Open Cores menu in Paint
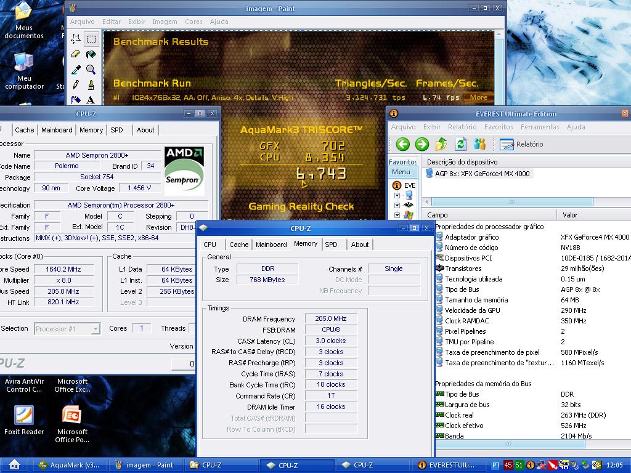Image resolution: width=631 pixels, height=473 pixels. (193, 22)
